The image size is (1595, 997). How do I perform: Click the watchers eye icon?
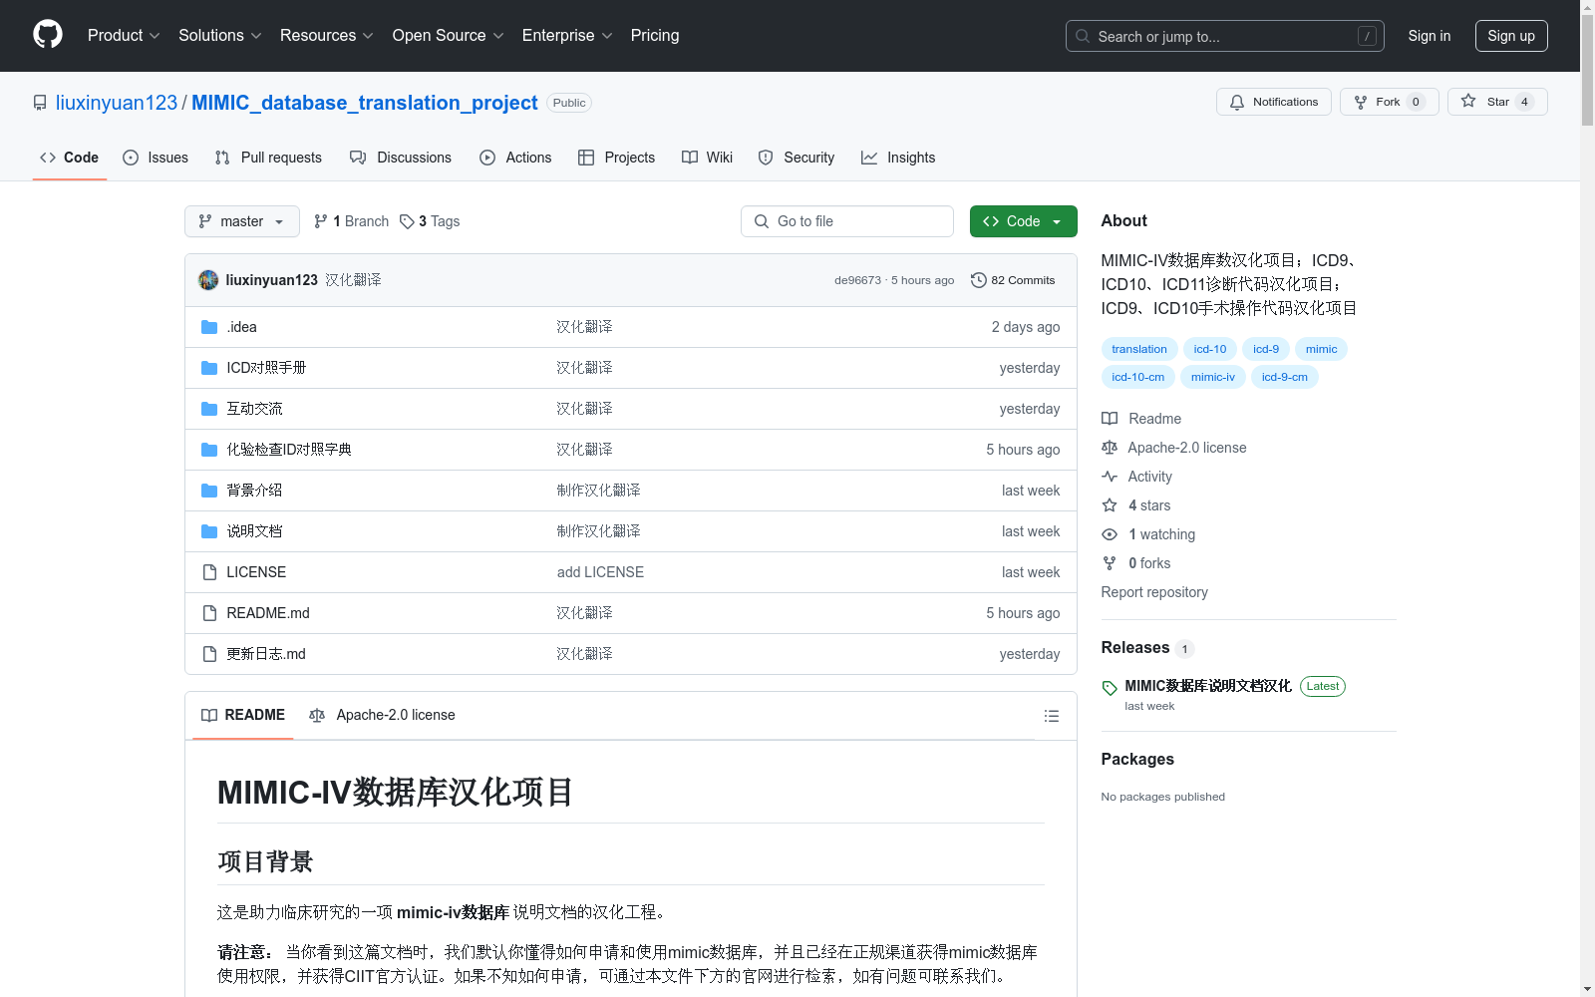click(1109, 534)
